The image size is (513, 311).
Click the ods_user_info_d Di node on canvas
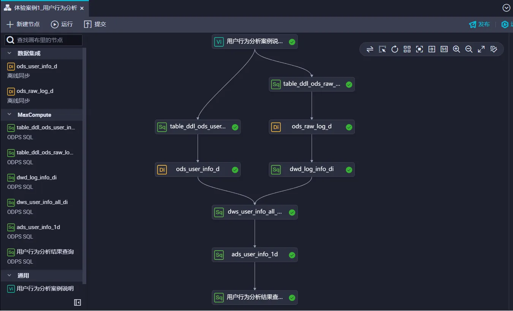point(198,170)
